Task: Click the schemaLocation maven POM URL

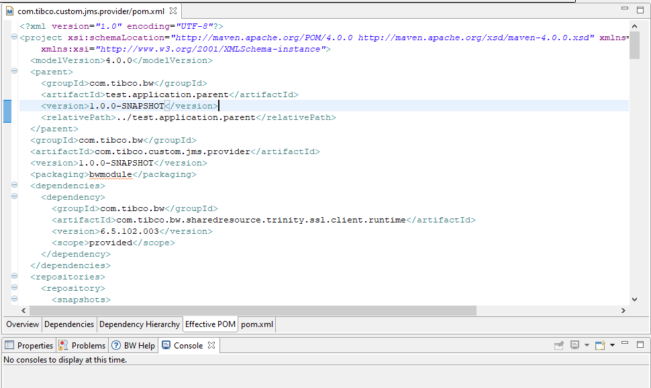Action: click(264, 38)
